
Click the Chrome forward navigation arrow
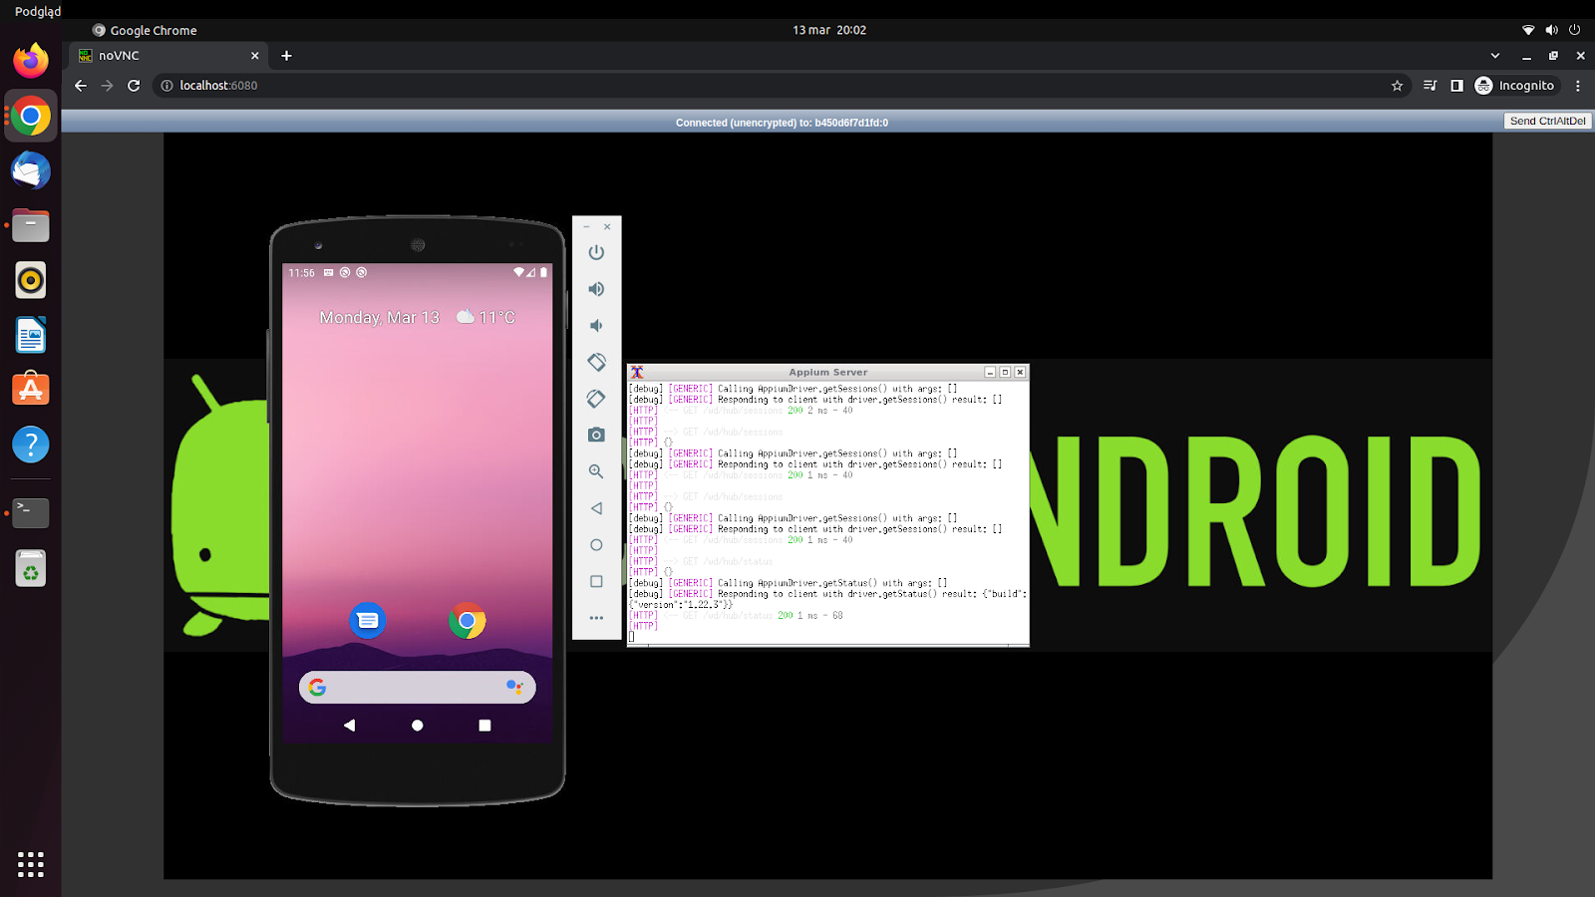point(108,86)
